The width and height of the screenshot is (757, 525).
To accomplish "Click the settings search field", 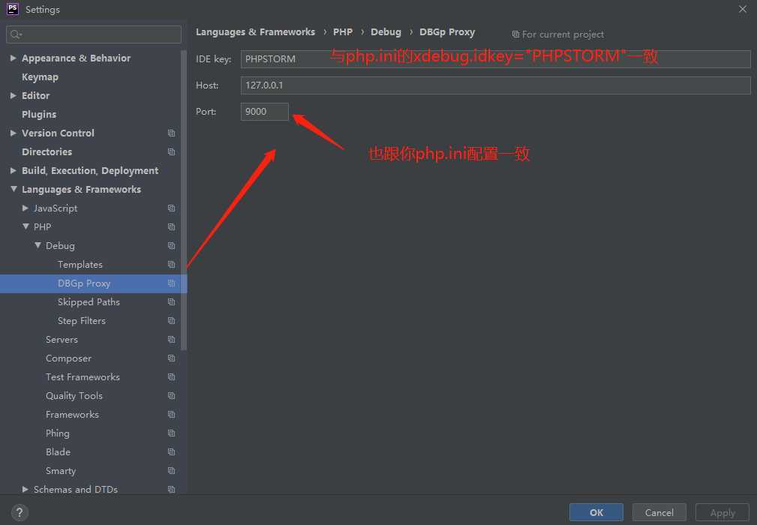I will tap(94, 34).
